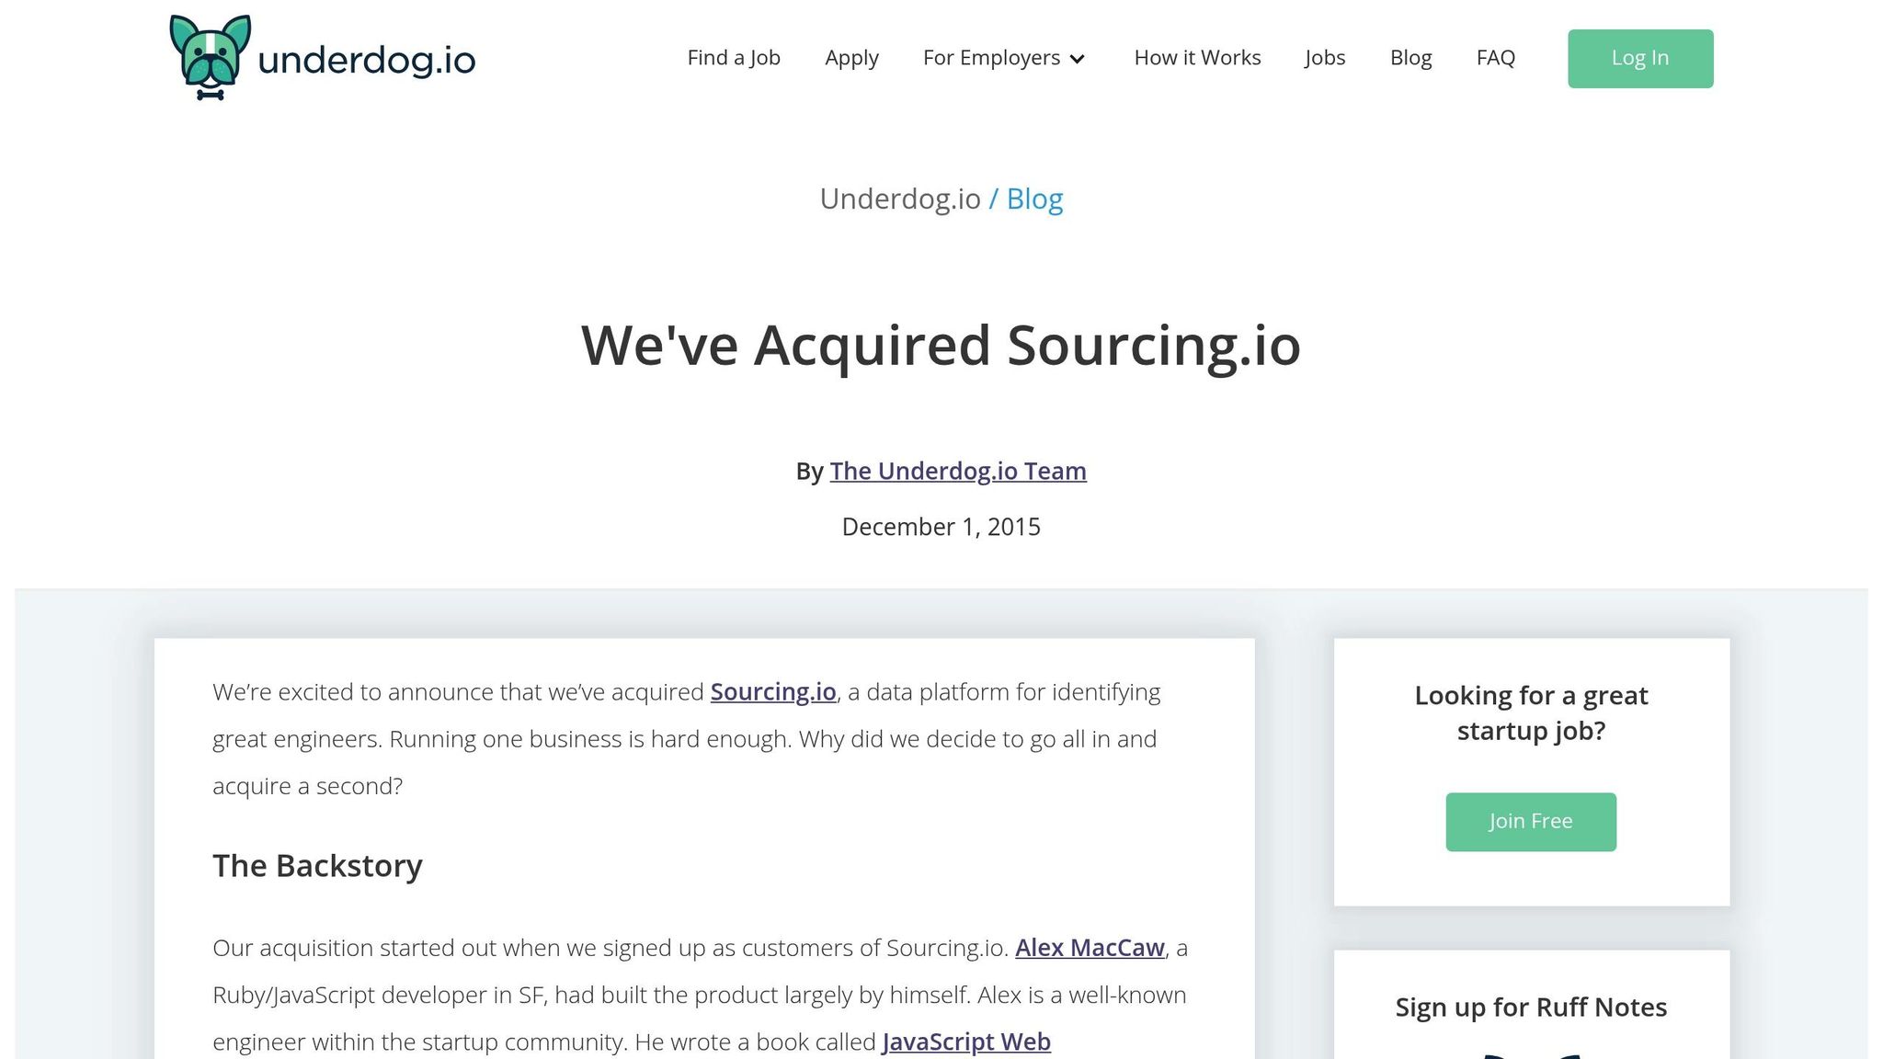Screen dimensions: 1883x1059
Task: Switch to the Blog section via navbar
Action: (x=1410, y=57)
